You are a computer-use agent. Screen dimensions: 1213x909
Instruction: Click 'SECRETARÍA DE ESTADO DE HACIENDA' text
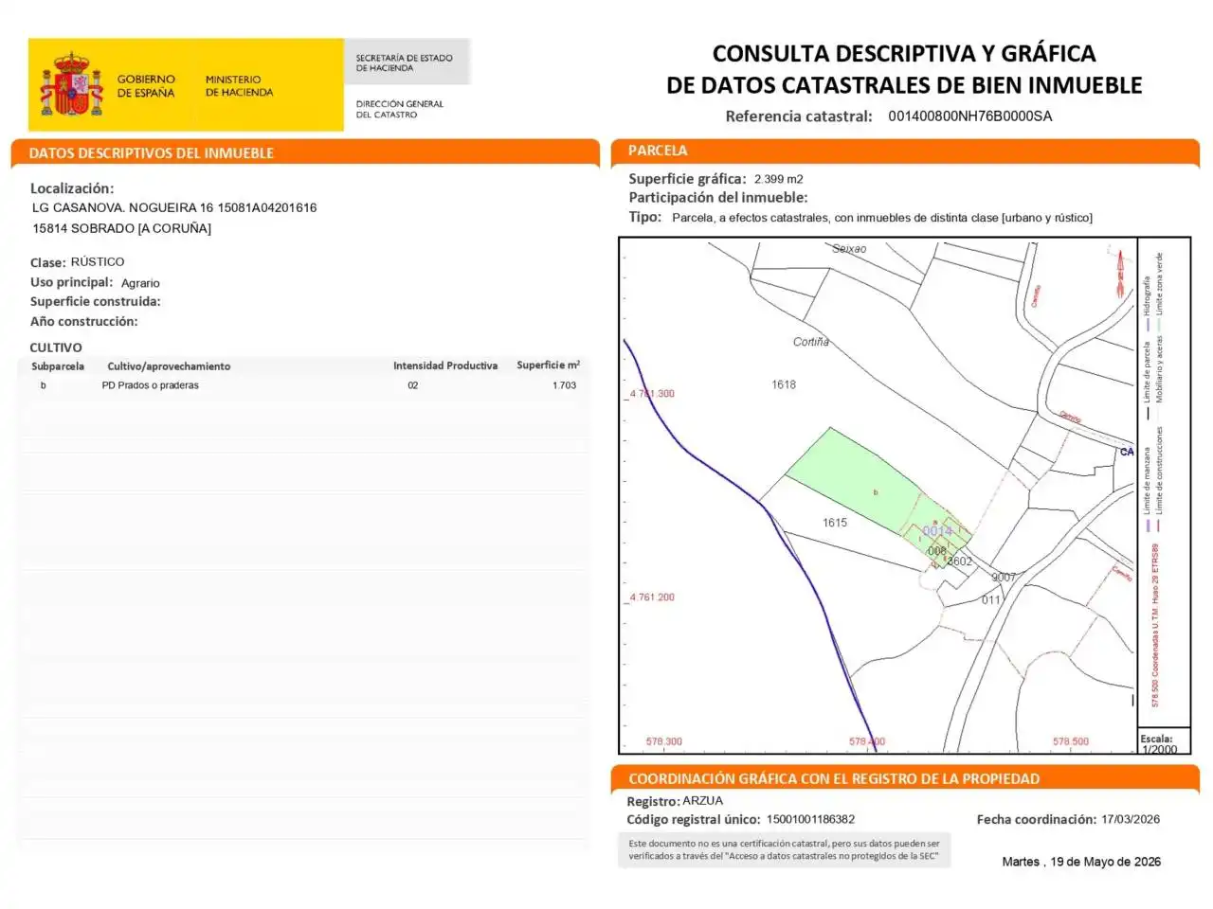(404, 62)
